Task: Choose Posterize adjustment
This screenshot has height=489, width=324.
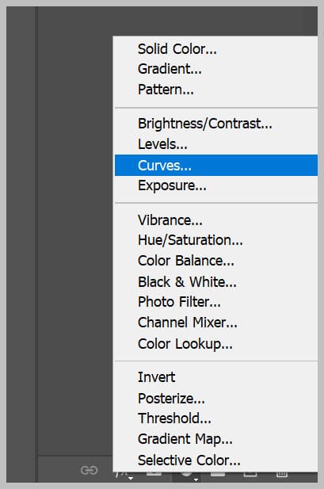Action: point(215,398)
